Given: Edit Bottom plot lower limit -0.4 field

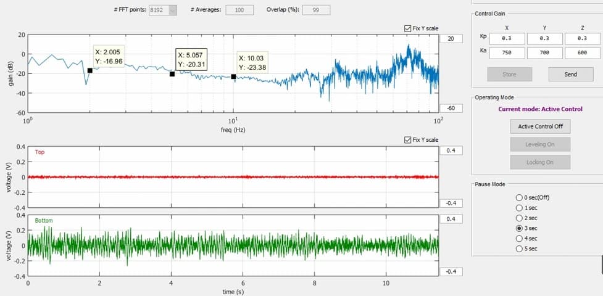Looking at the screenshot, I should click(451, 272).
